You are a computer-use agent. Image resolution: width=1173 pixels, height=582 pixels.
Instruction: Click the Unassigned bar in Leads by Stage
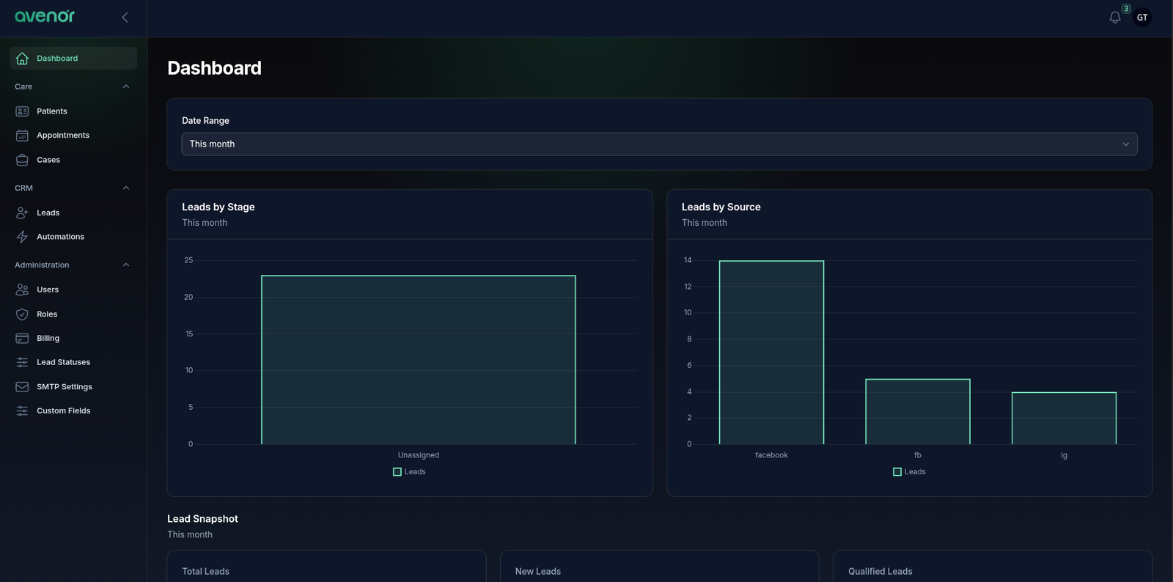click(x=419, y=360)
